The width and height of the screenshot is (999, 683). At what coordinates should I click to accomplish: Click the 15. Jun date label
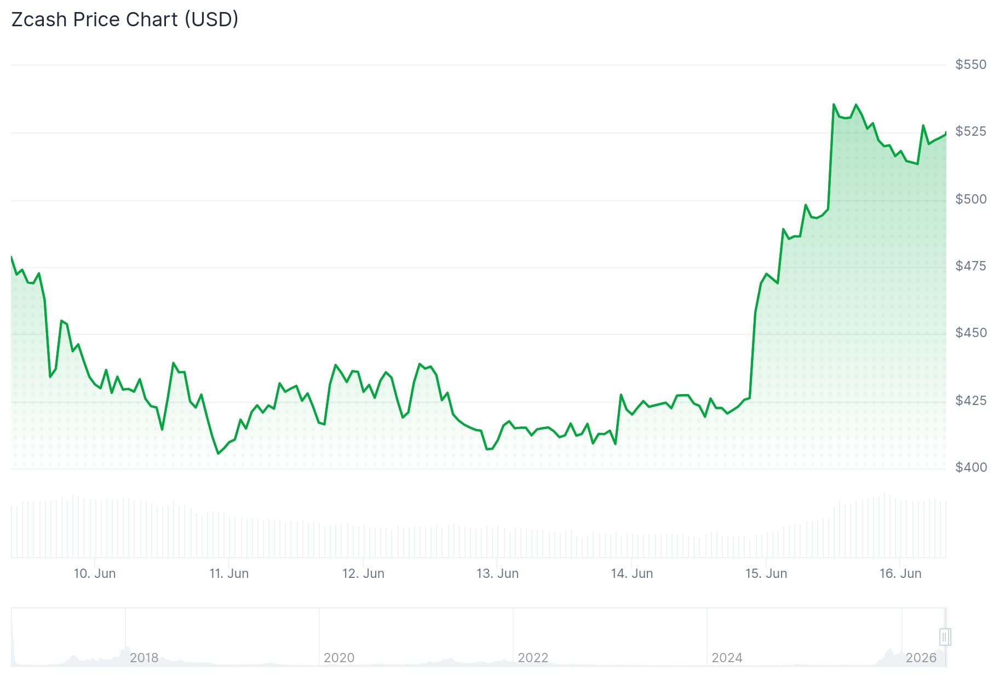click(x=766, y=574)
